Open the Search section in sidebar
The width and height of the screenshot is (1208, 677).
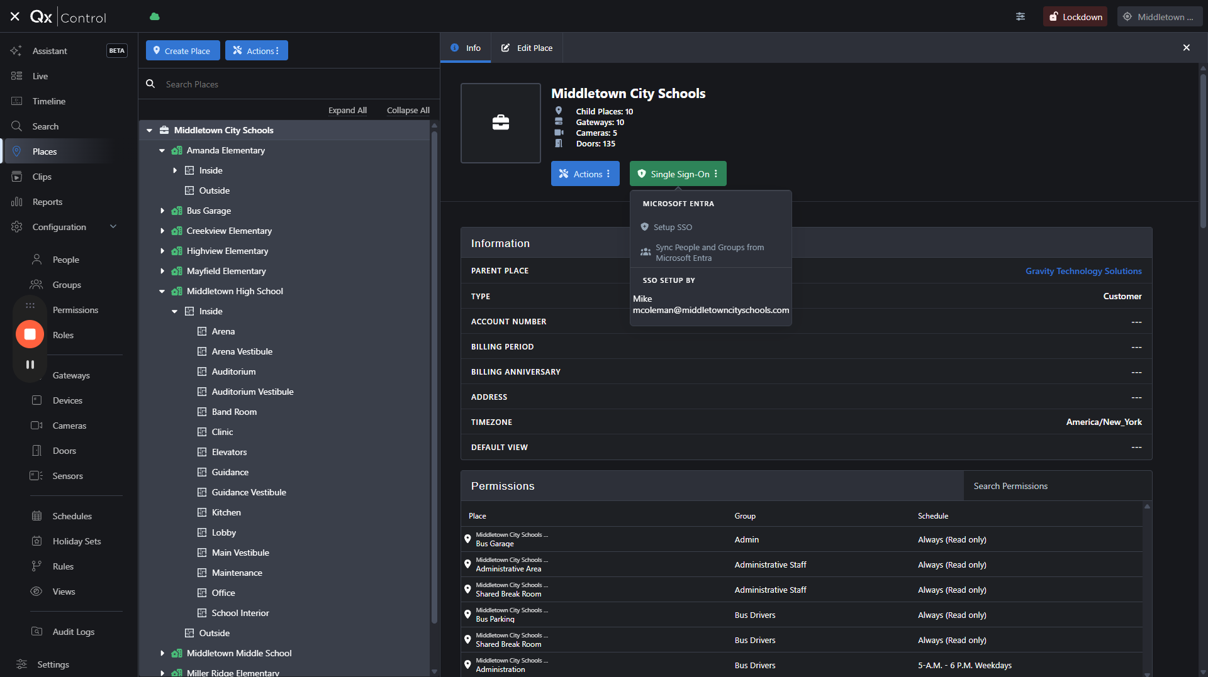45,126
